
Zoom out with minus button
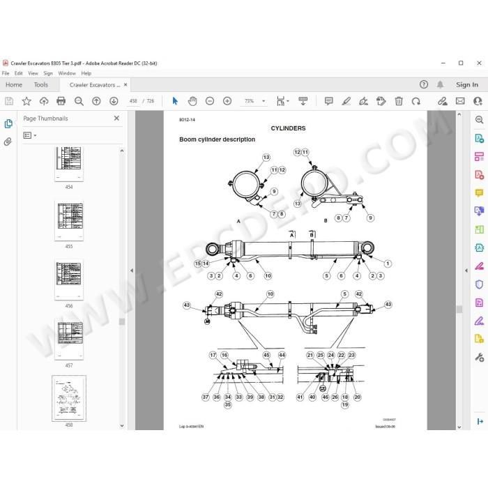[x=210, y=101]
